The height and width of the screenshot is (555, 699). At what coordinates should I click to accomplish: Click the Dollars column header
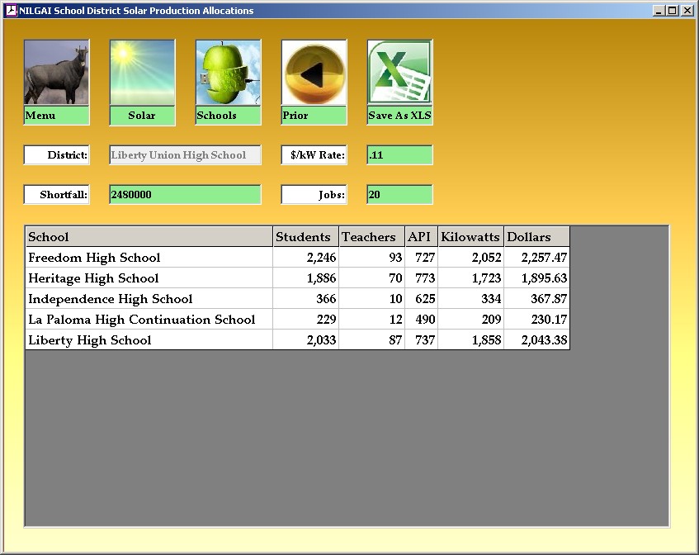(x=536, y=237)
